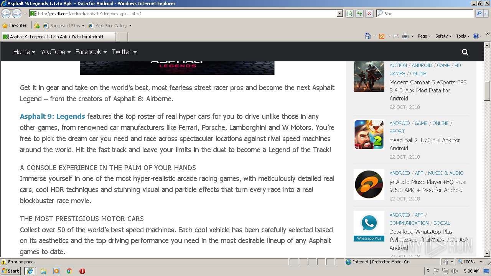The image size is (491, 276).
Task: Open Internet Explorer from the taskbar
Action: (x=30, y=271)
